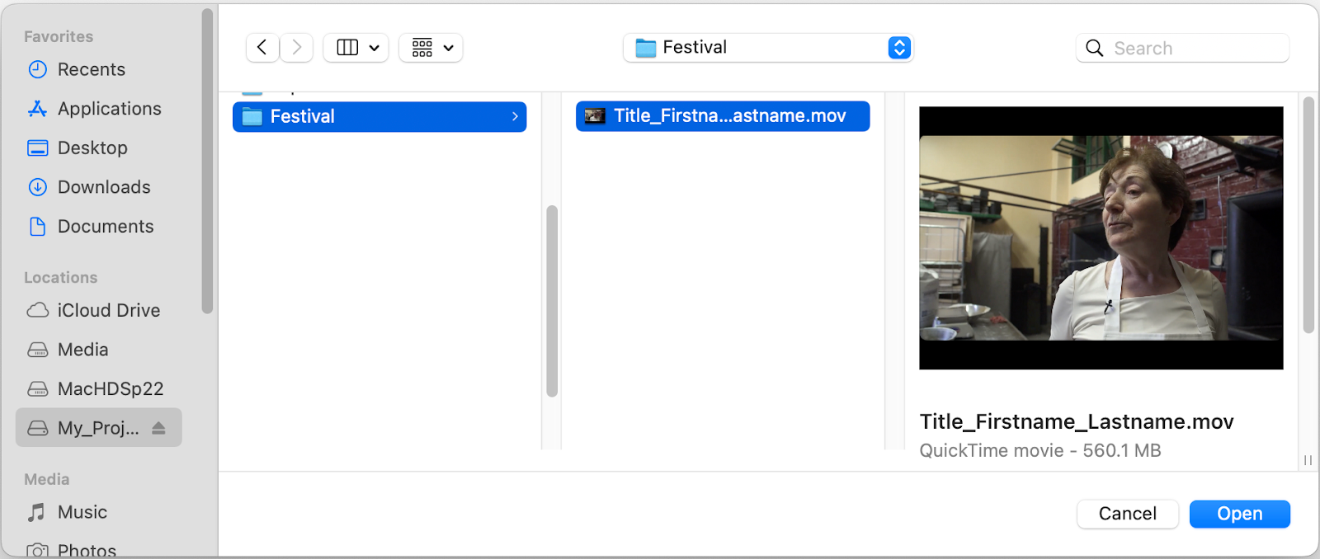Click the Media section header
This screenshot has width=1320, height=559.
point(46,479)
